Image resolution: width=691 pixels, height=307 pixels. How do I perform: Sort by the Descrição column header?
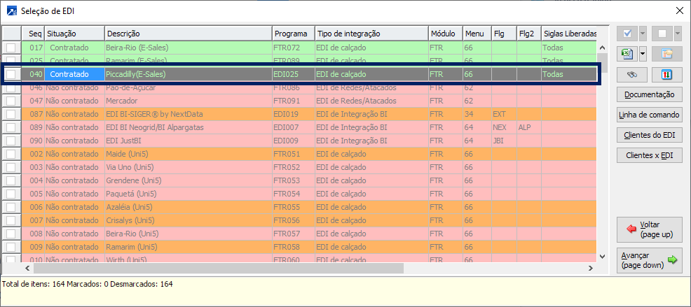(x=189, y=34)
